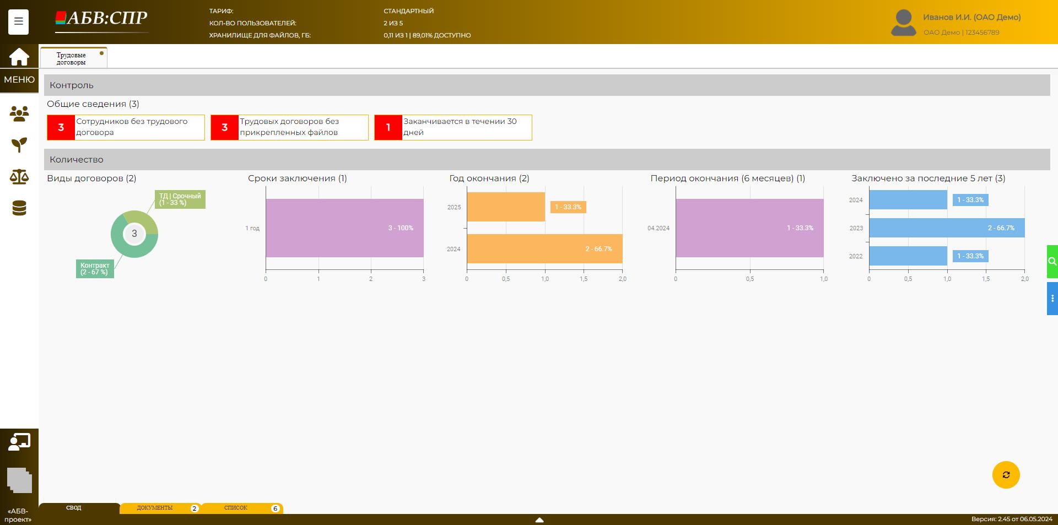Open Трудовых договоров без прикрепленных файлов card
Viewport: 1058px width, 525px height.
(289, 127)
